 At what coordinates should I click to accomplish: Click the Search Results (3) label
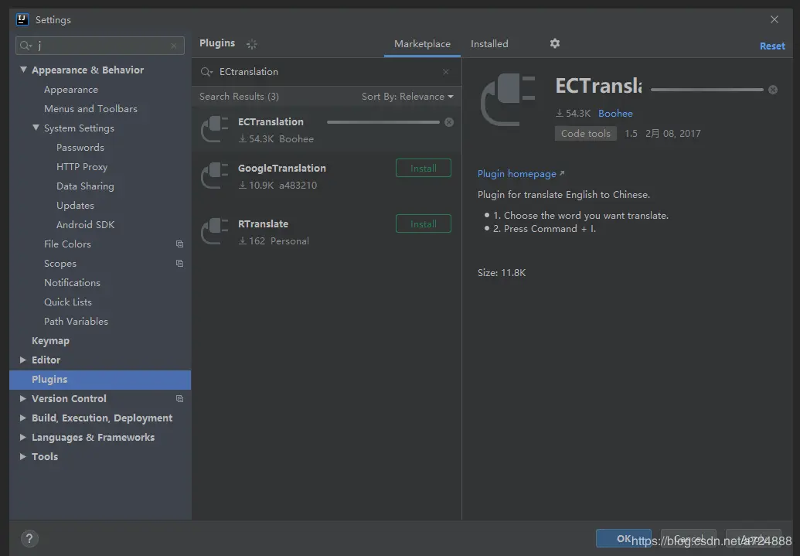239,97
